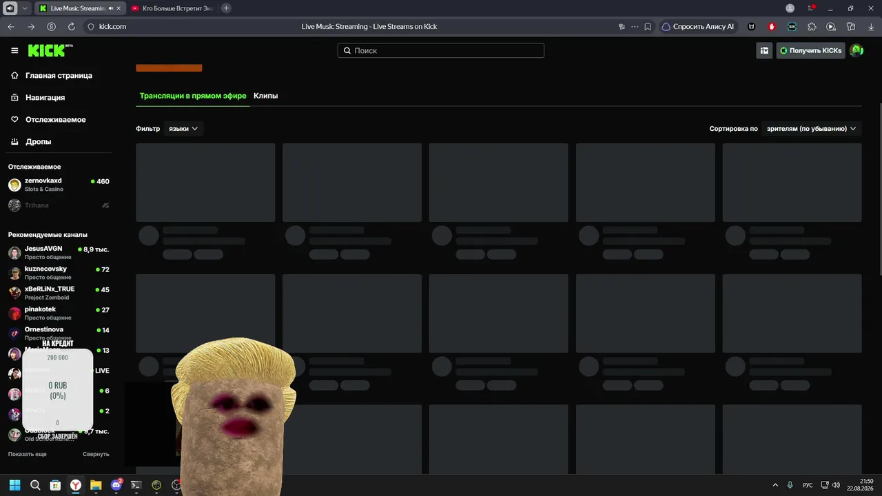
Task: Open the языки filter dropdown
Action: click(x=183, y=129)
